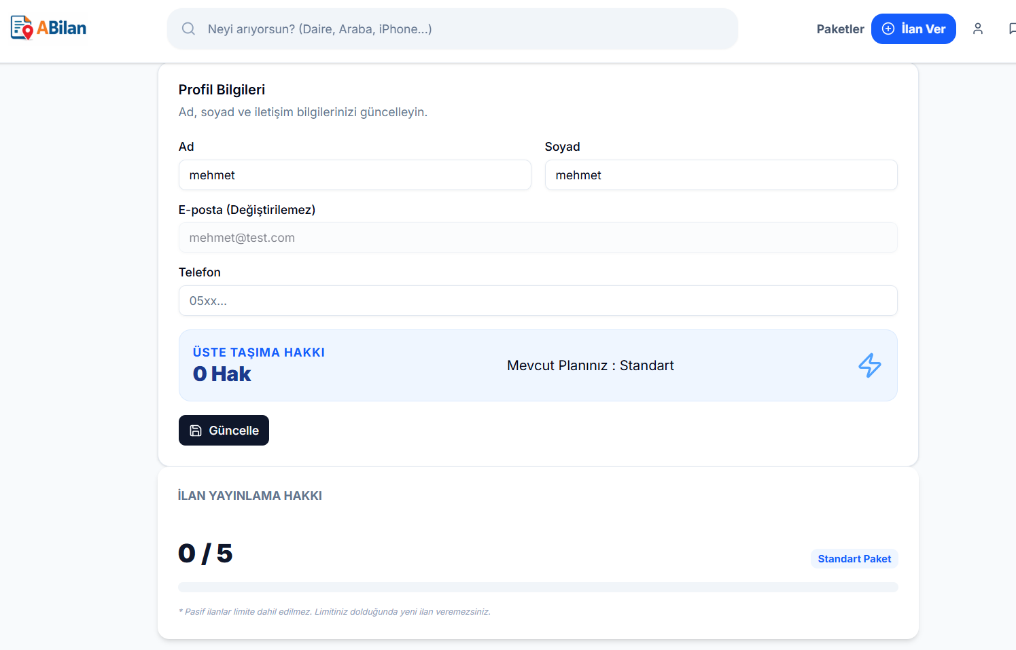Click the disabled E-posta field
The width and height of the screenshot is (1016, 650).
pos(537,238)
